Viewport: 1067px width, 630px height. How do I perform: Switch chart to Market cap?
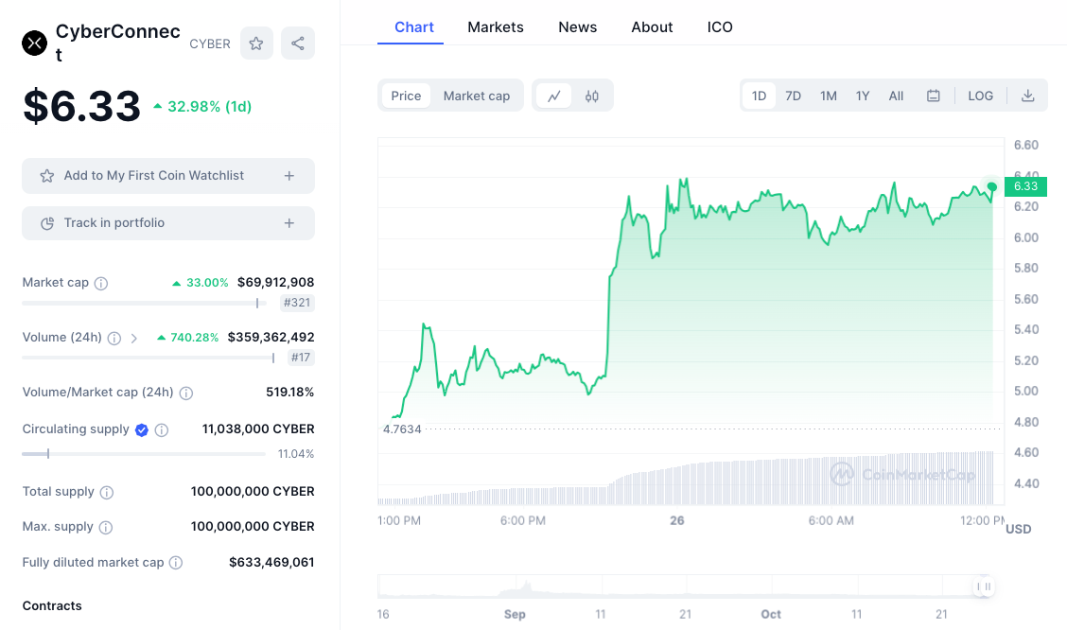pyautogui.click(x=477, y=96)
